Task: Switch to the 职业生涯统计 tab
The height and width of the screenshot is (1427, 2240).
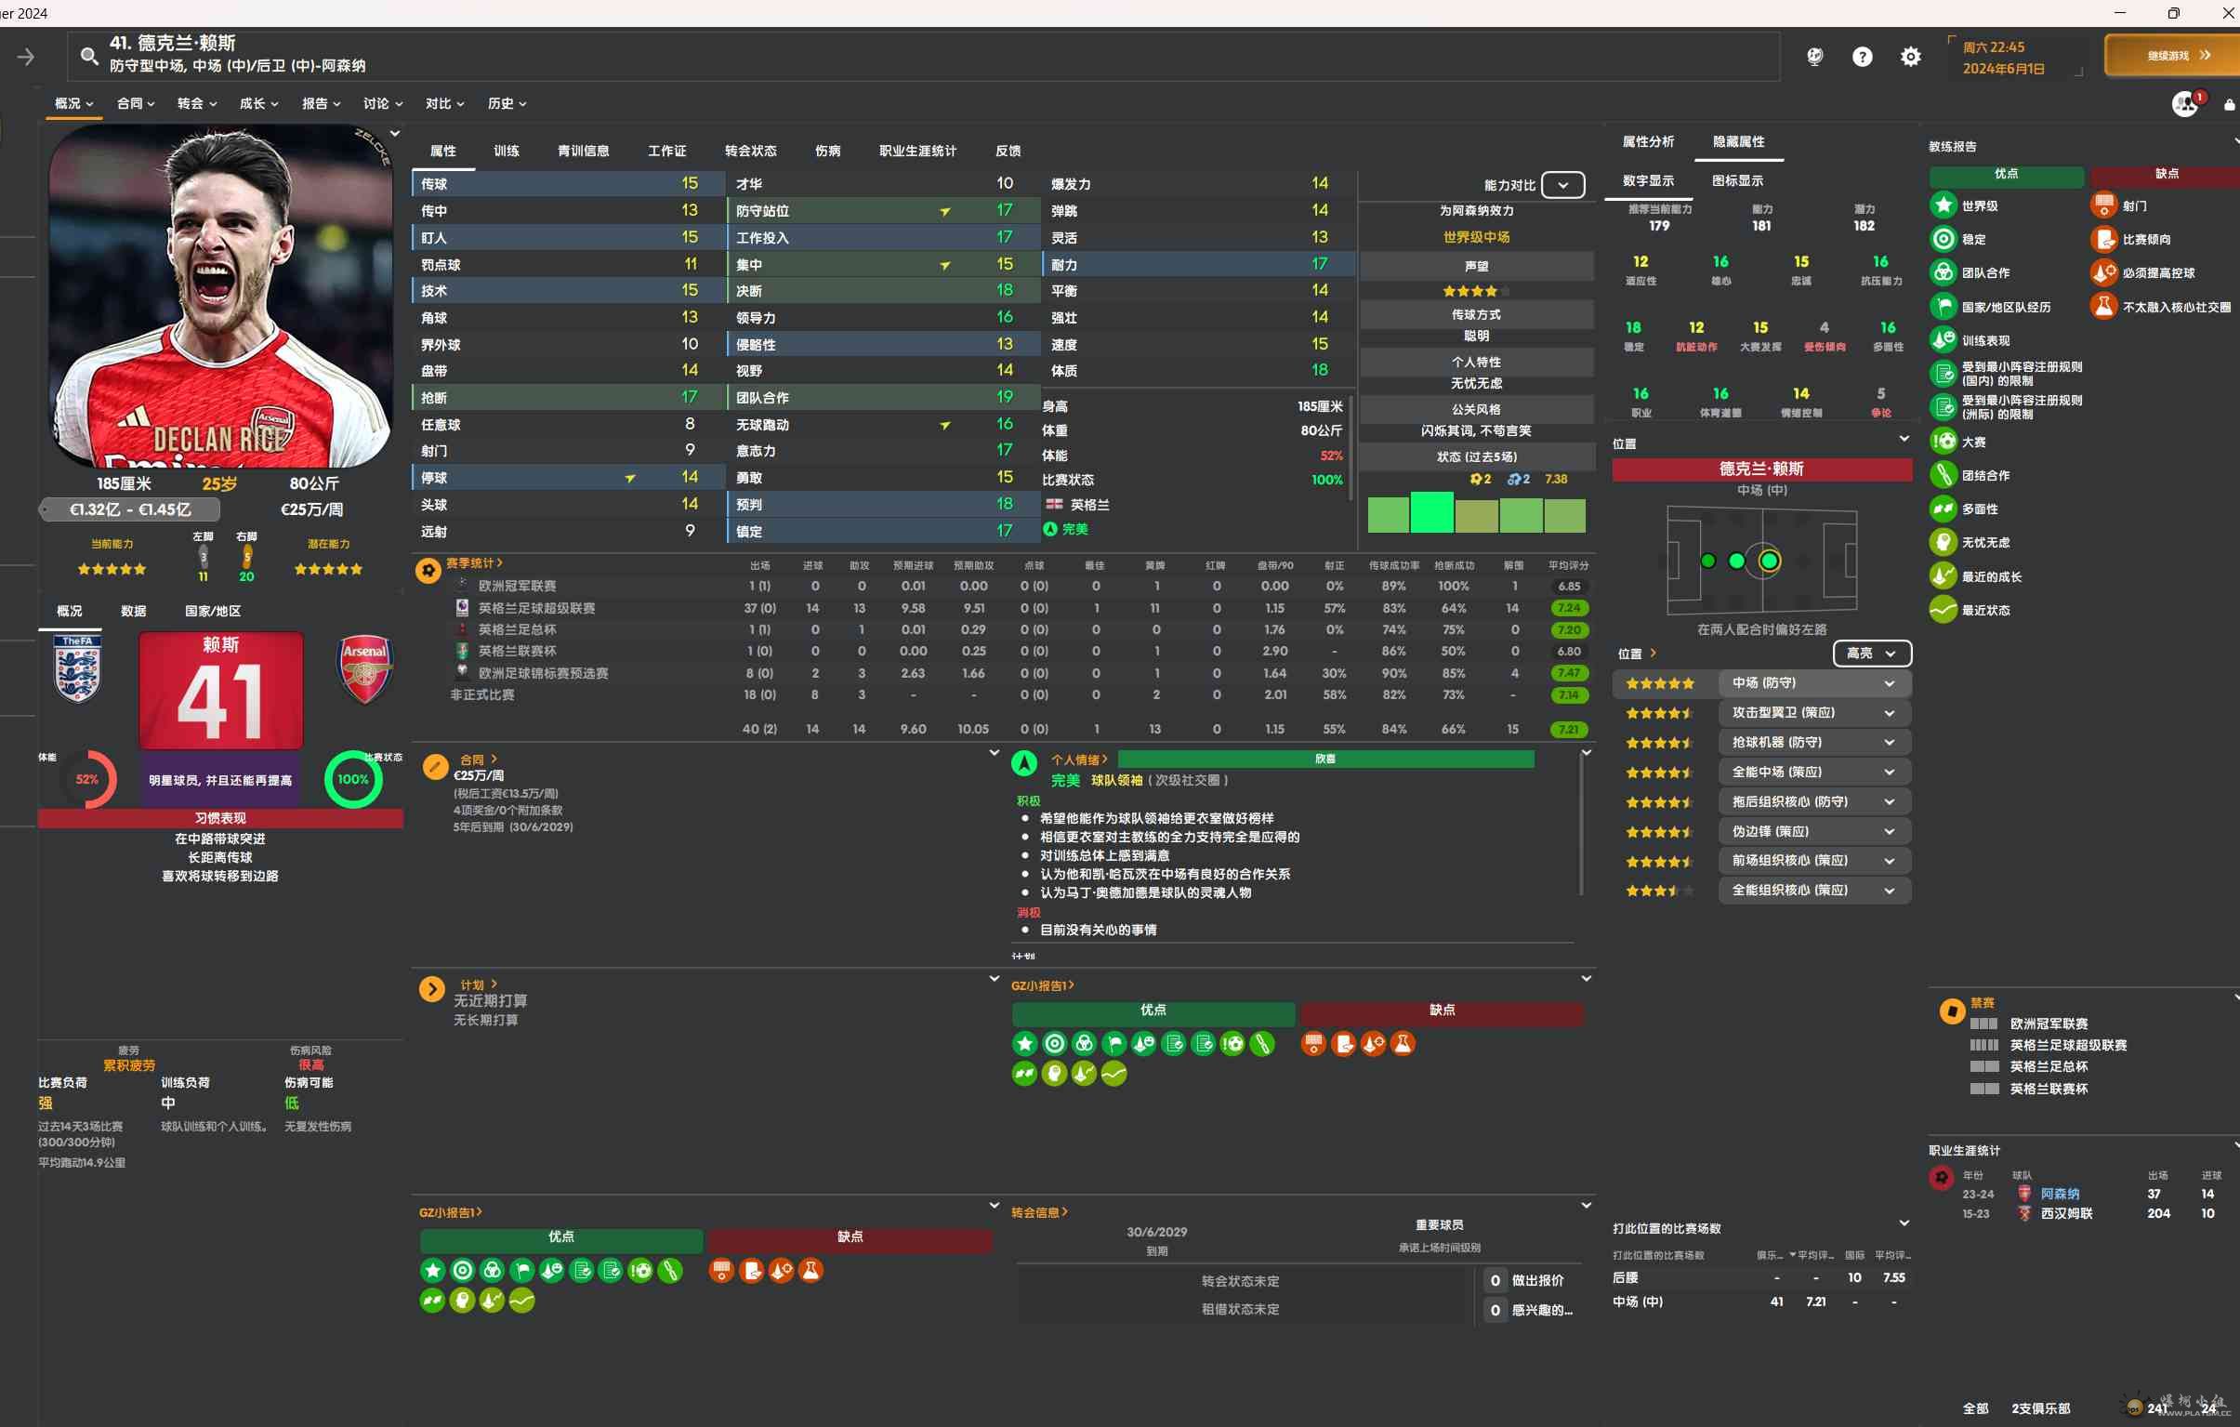Action: [917, 151]
